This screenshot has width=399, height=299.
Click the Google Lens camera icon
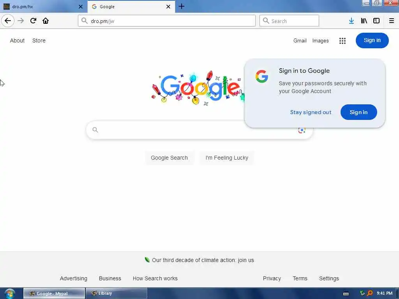(302, 130)
